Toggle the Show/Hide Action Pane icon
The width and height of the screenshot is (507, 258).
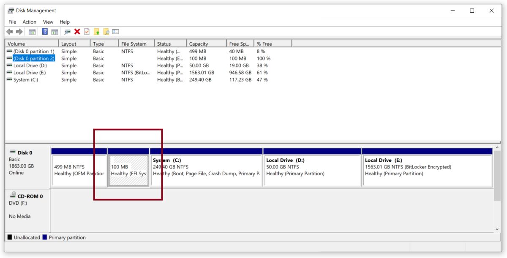pos(55,32)
